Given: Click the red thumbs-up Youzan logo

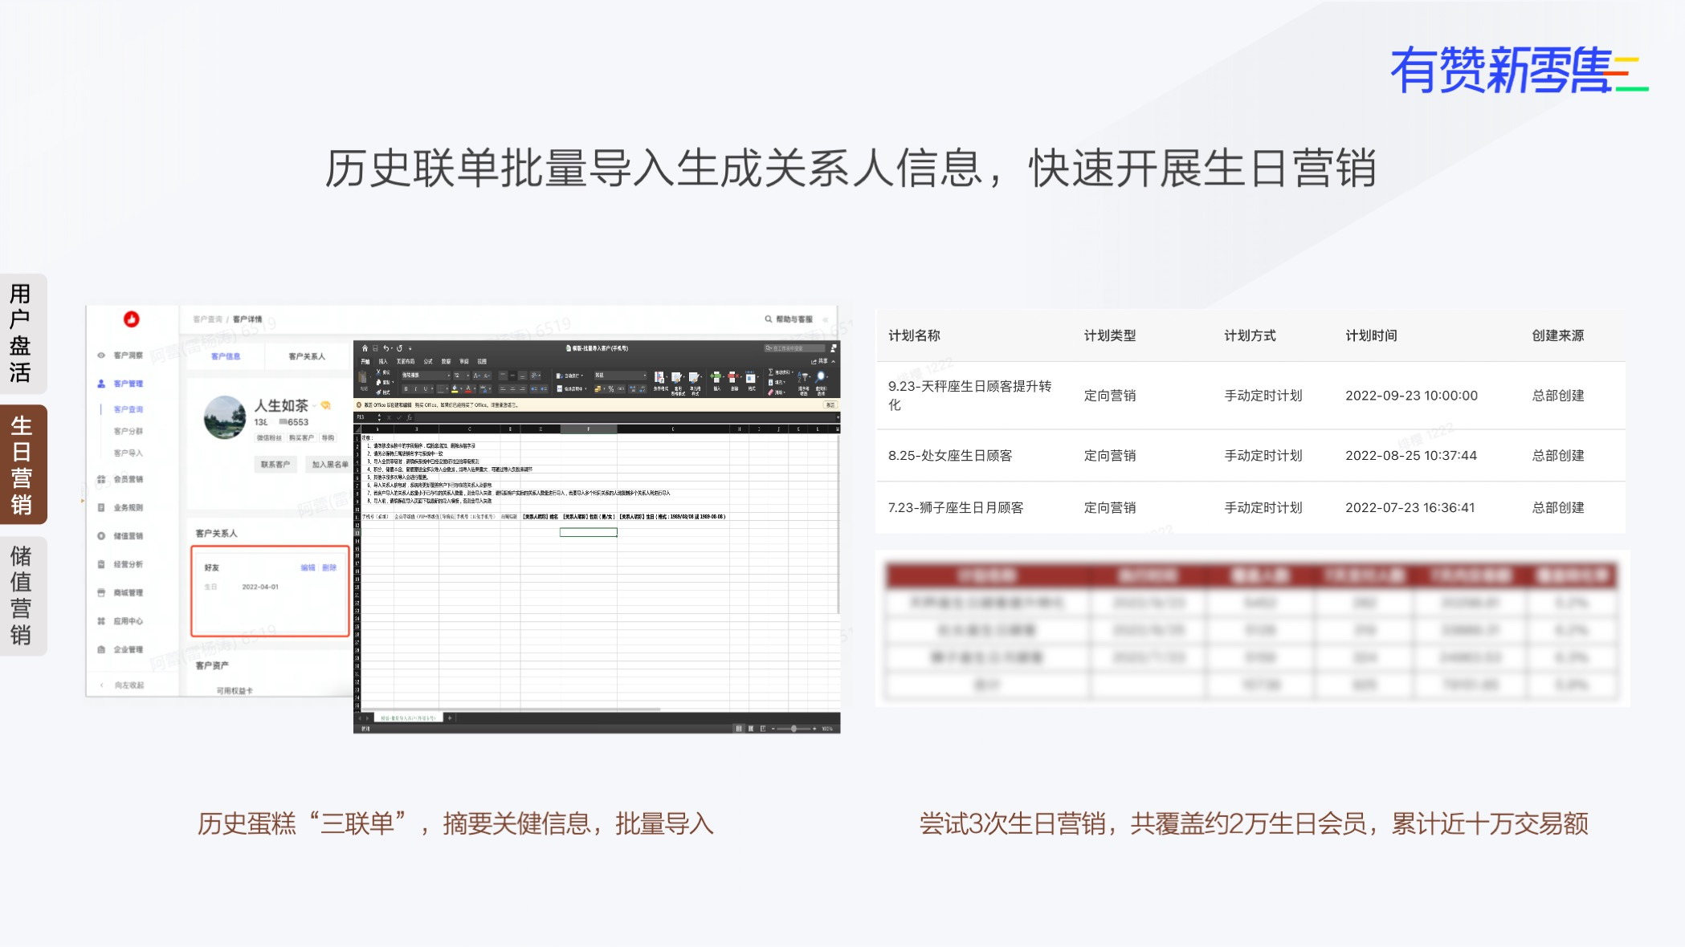Looking at the screenshot, I should point(132,319).
